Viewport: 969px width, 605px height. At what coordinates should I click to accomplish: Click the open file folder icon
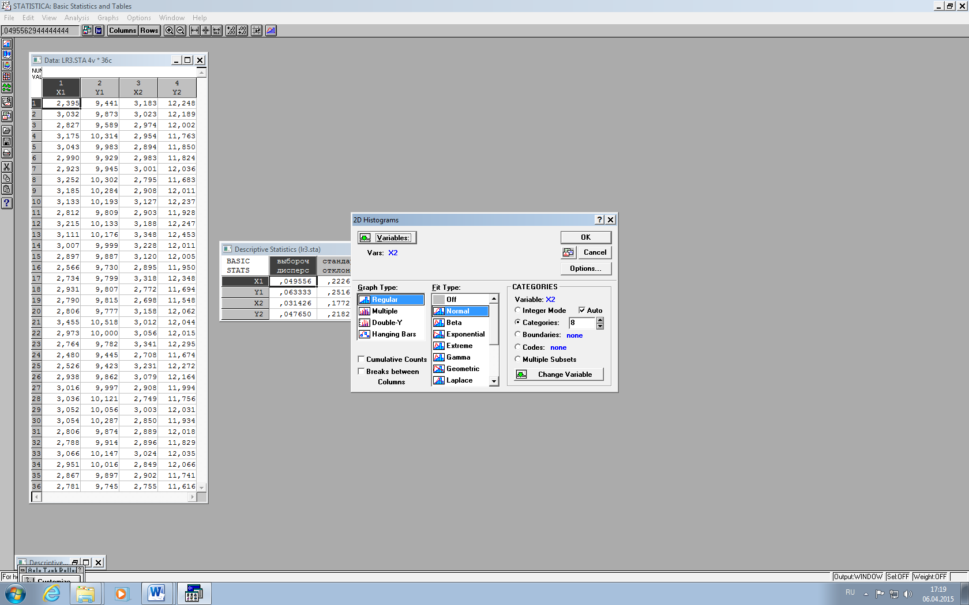7,130
